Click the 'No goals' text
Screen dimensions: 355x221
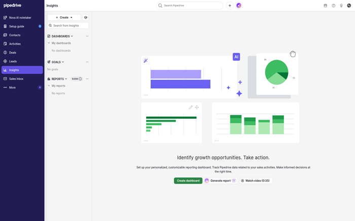pos(53,69)
